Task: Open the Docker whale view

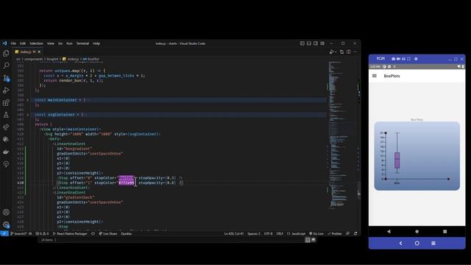Action: point(6,152)
